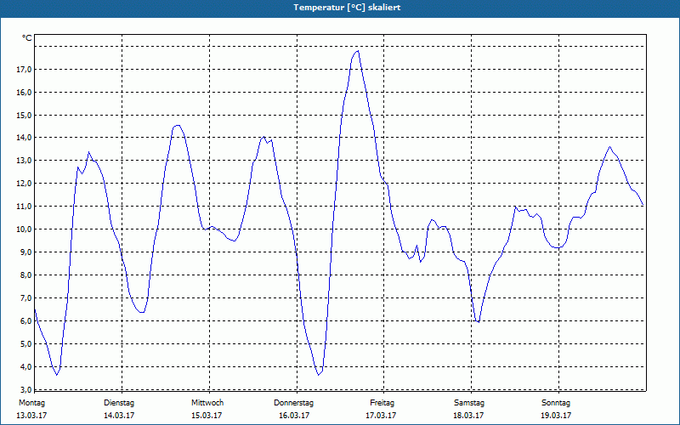Click the date 17.03.17
Screen dimensions: 680x425
381,416
